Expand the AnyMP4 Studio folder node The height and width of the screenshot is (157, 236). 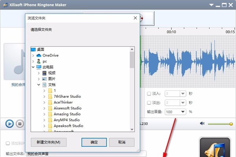coord(44,120)
